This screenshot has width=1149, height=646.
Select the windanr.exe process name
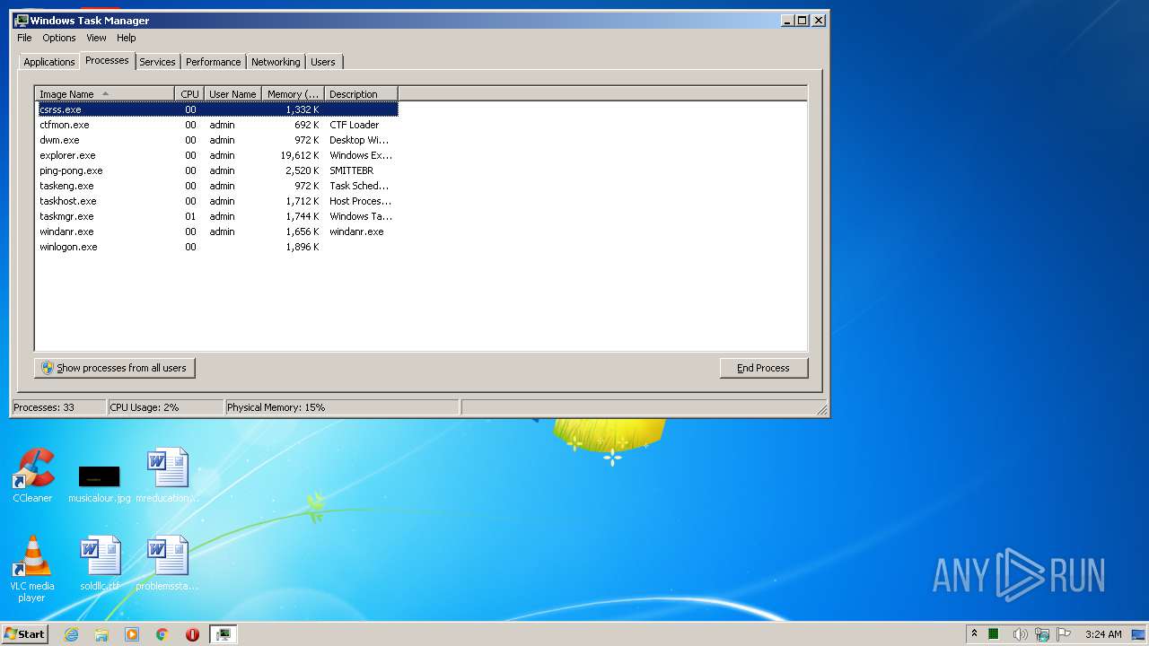(x=66, y=231)
